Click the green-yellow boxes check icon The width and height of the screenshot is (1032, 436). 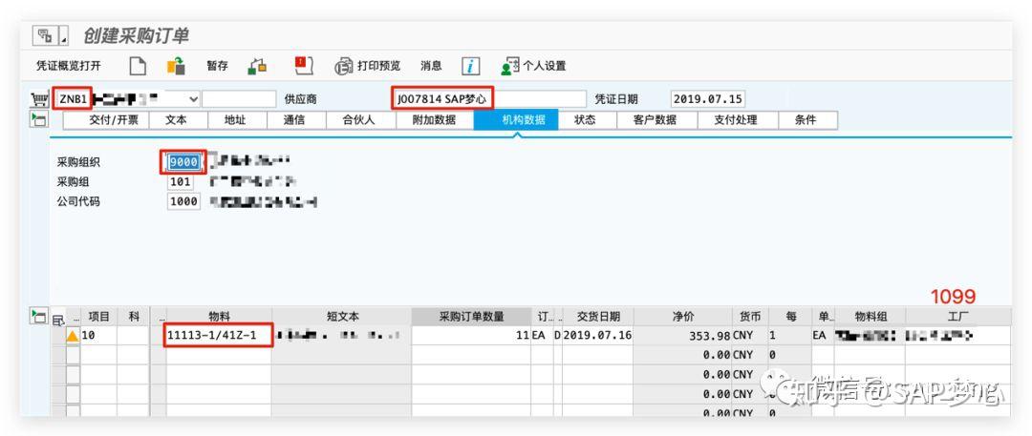coord(257,66)
